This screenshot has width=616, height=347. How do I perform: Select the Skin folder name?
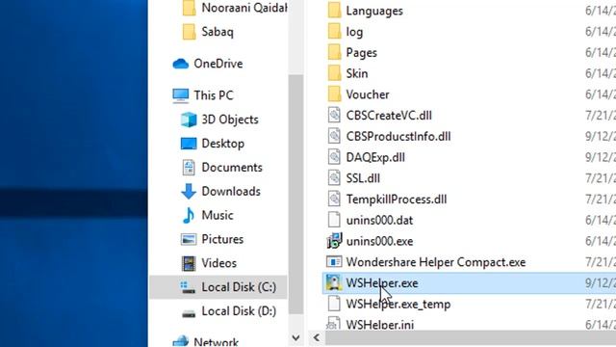357,73
